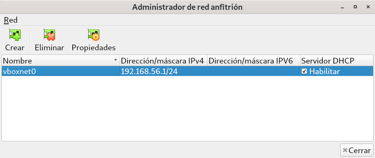This screenshot has height=158, width=375.
Task: Click the Crear toolbar label
Action: pos(15,48)
